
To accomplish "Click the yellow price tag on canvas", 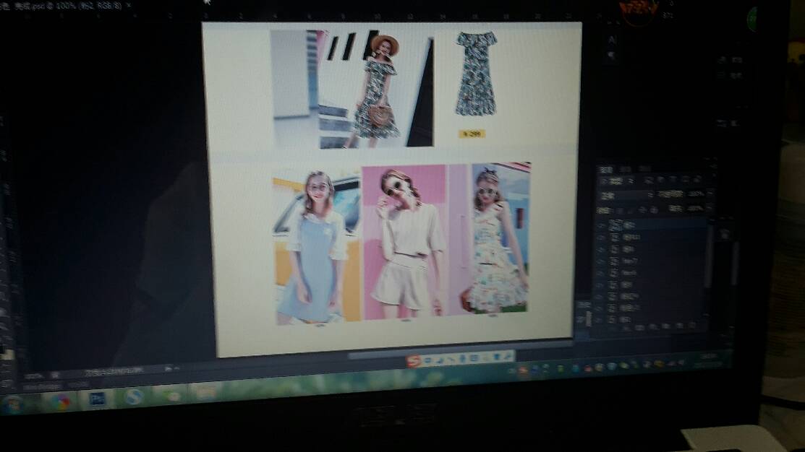I will tap(472, 134).
